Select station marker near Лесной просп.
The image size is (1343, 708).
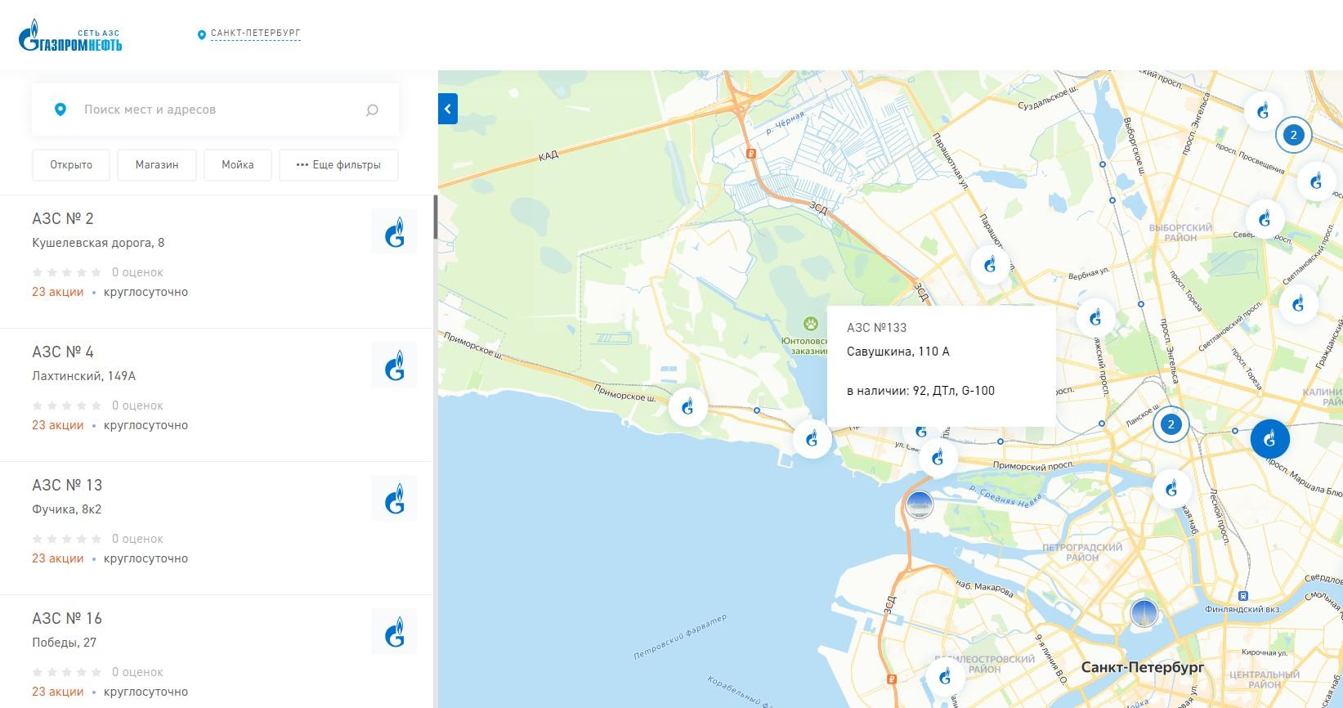[x=1171, y=489]
